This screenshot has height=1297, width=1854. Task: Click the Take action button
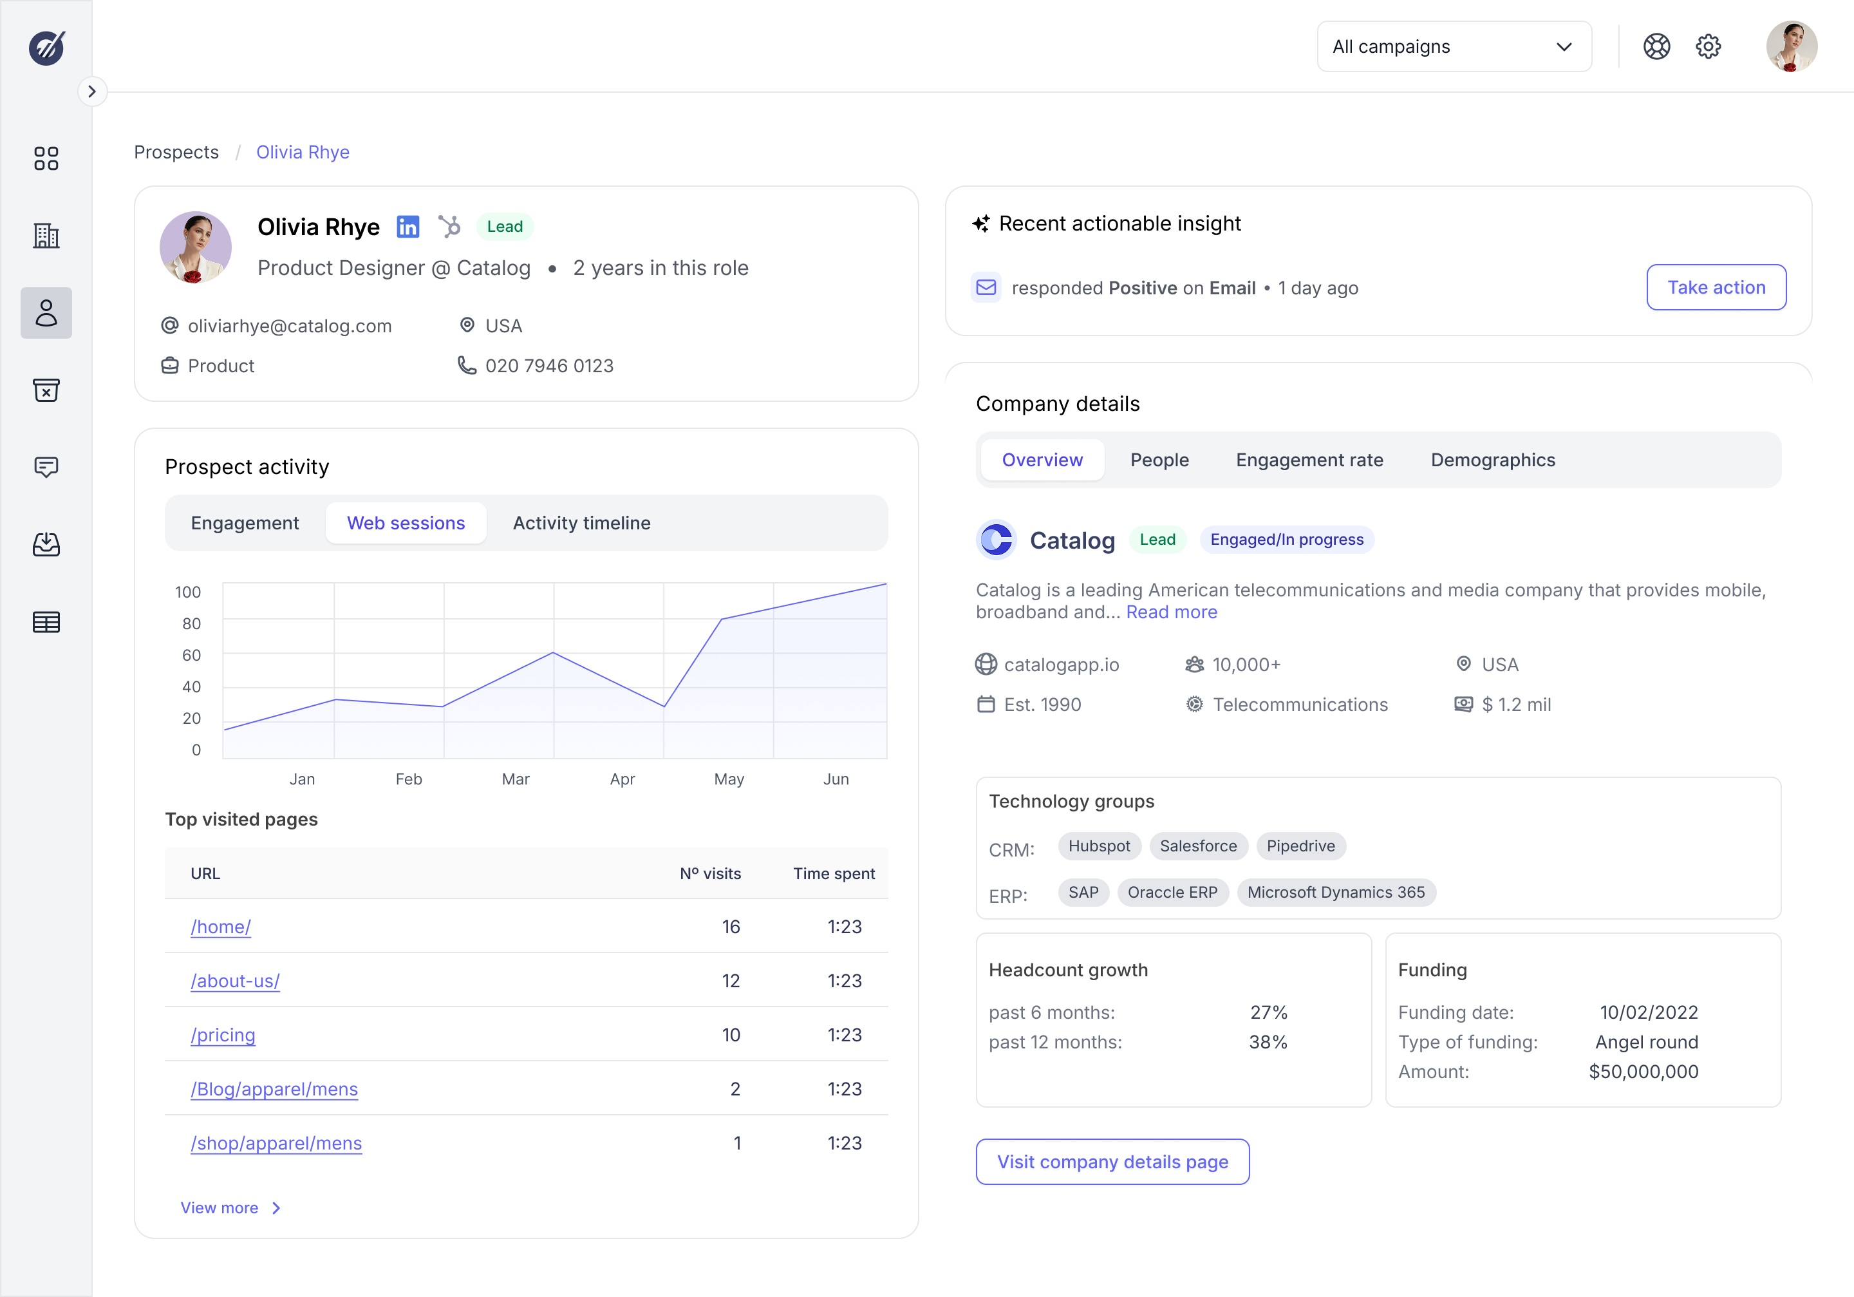1716,287
